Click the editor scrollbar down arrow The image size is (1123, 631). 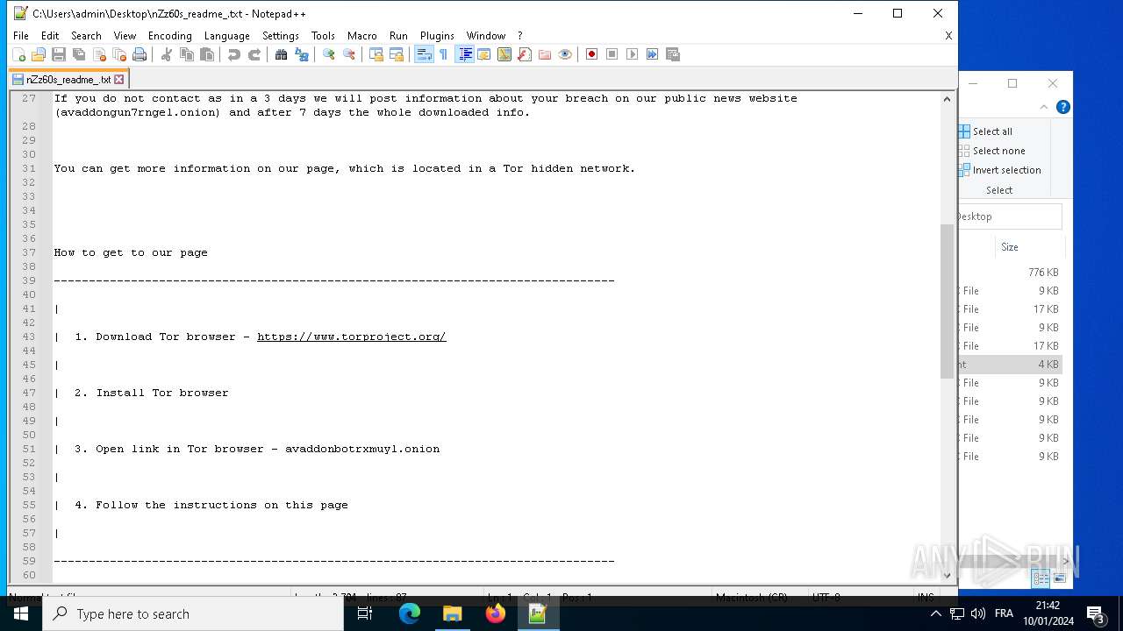pos(947,575)
